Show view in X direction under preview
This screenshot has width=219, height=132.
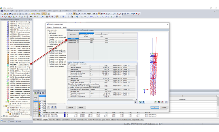(x=155, y=102)
